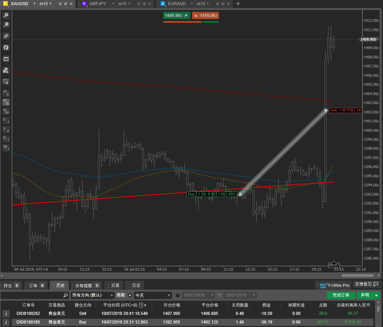The width and height of the screenshot is (383, 327).
Task: Switch chart to D1 timeframe
Action: [x=6, y=139]
